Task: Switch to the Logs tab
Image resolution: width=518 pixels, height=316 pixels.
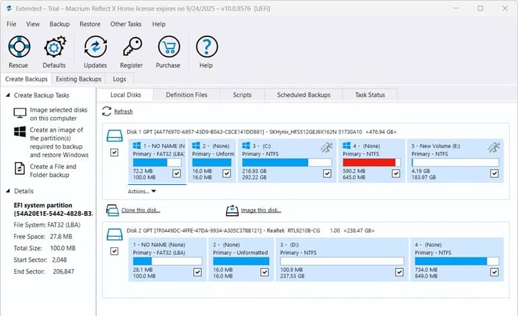Action: [x=119, y=79]
